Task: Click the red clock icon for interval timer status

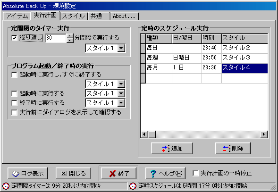Action: pyautogui.click(x=6, y=186)
